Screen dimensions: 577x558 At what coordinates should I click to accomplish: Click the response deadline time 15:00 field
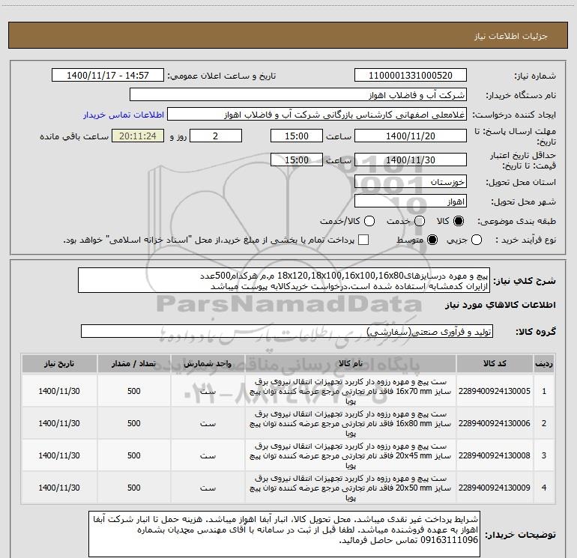(297, 136)
